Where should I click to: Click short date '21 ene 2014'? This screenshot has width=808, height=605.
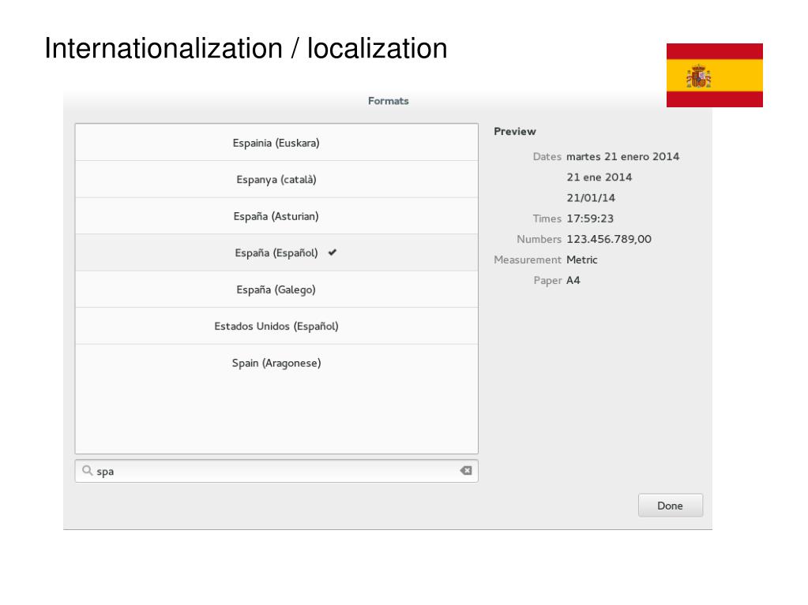599,177
